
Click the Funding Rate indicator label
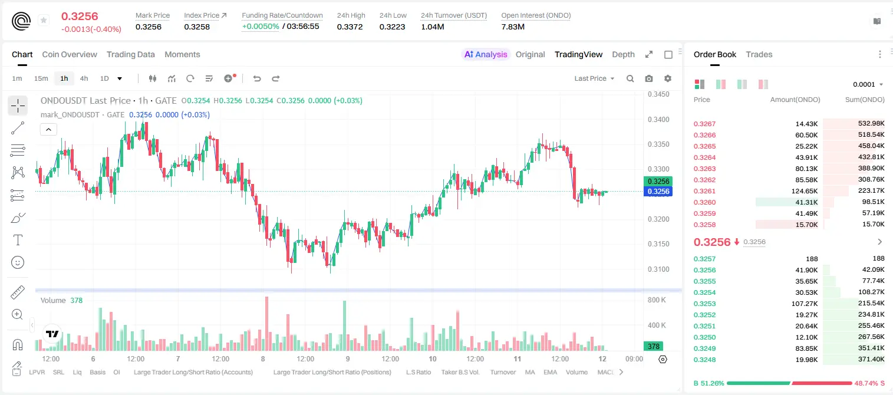pos(282,15)
